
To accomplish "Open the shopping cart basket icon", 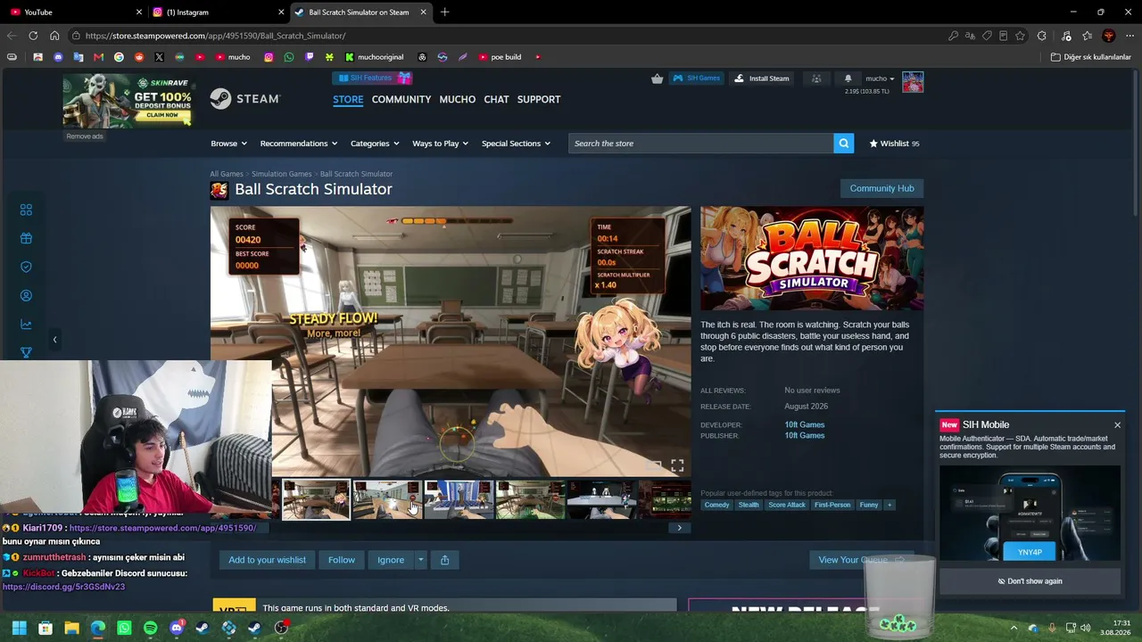I will 658,78.
